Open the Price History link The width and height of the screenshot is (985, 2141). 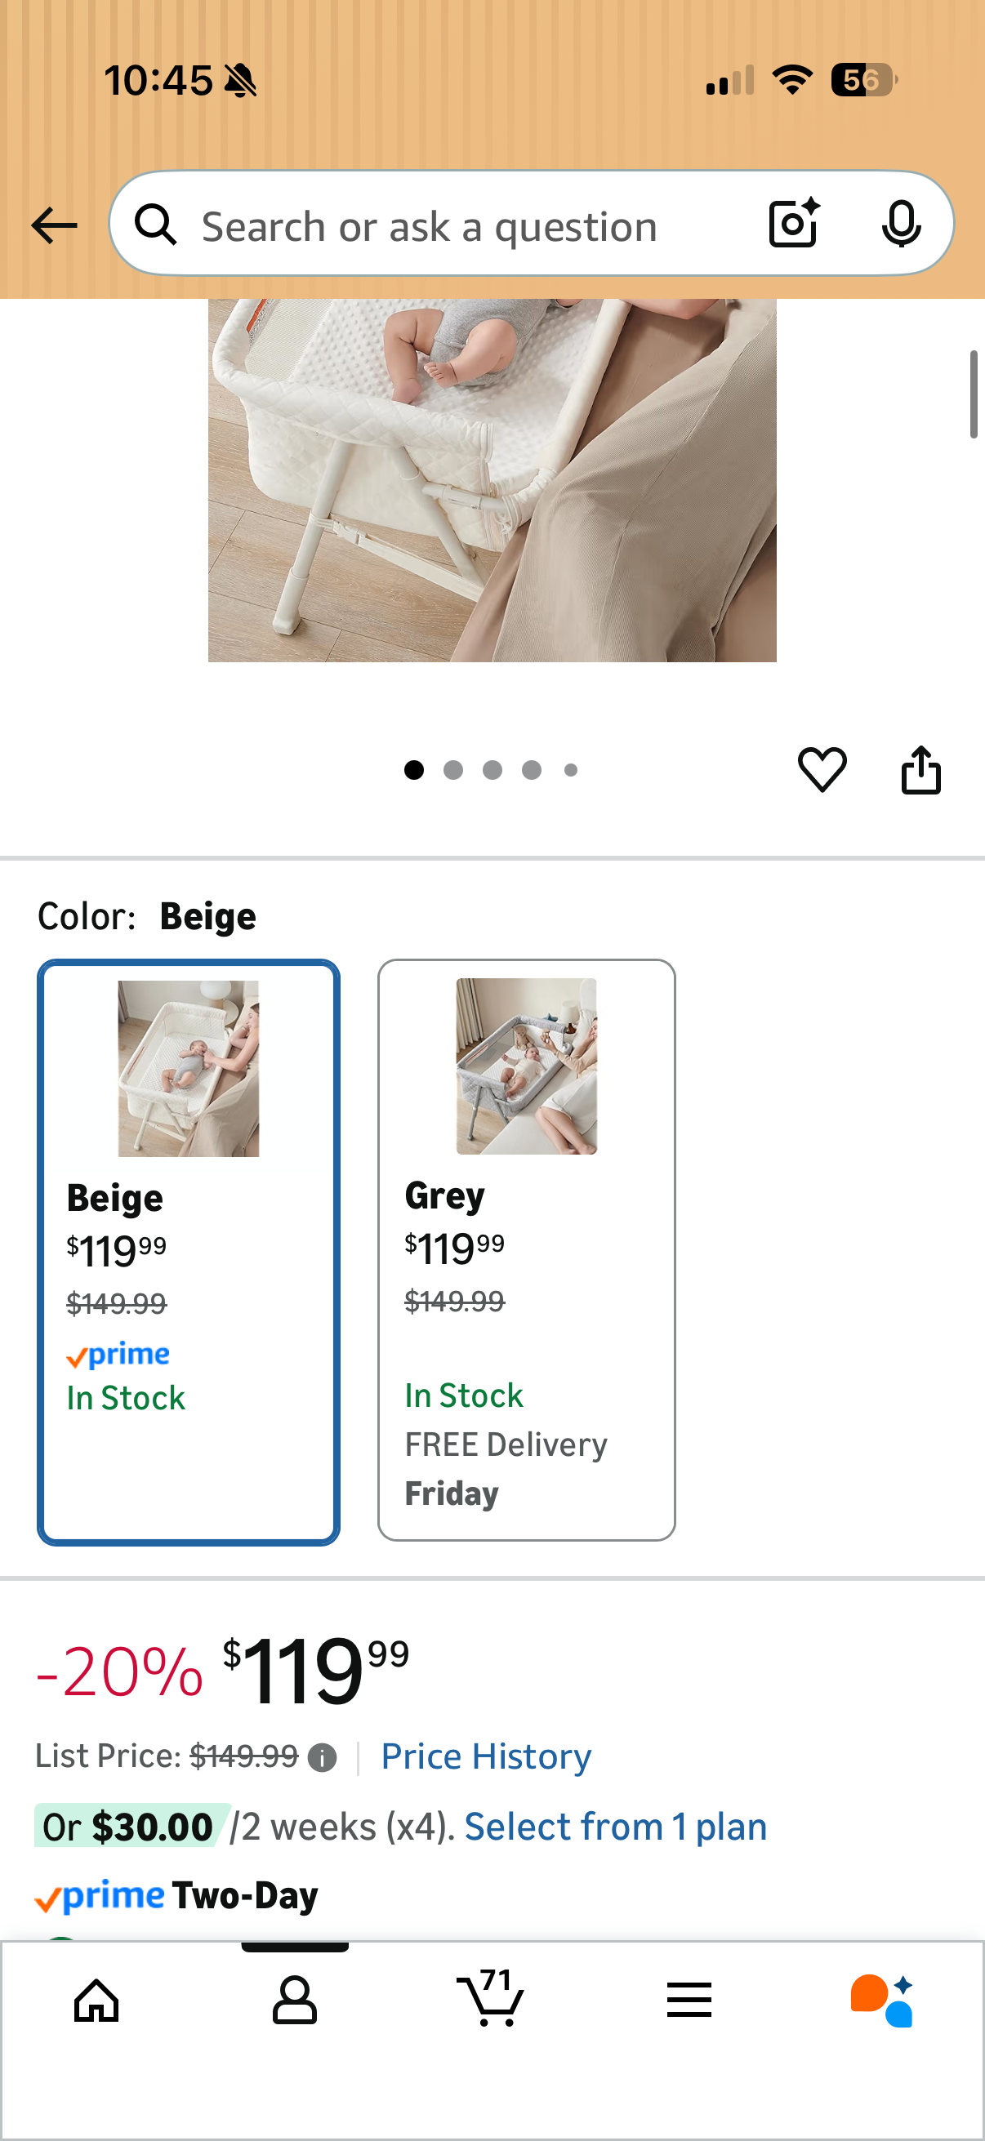pos(485,1756)
